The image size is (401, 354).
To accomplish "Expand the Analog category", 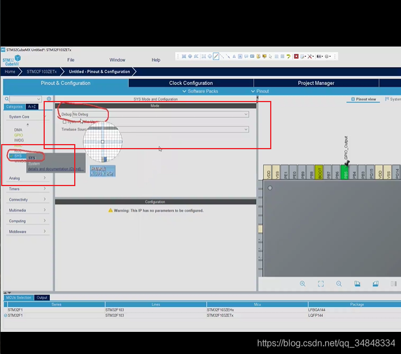I will click(27, 178).
